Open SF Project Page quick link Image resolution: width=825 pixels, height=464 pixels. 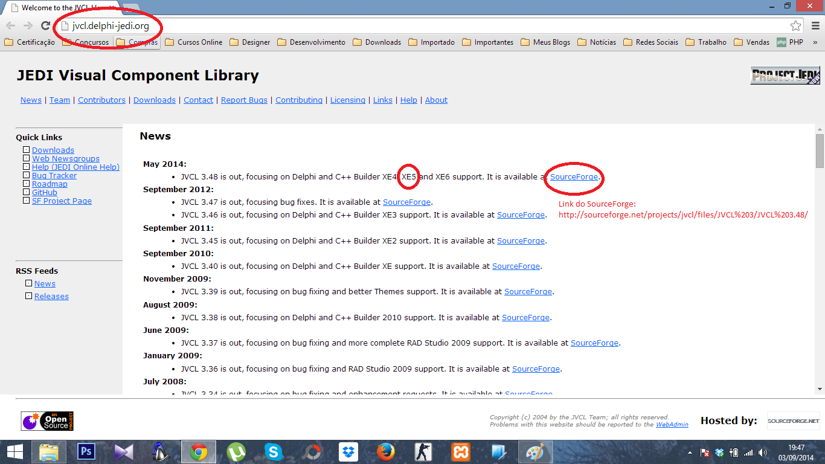(x=62, y=201)
